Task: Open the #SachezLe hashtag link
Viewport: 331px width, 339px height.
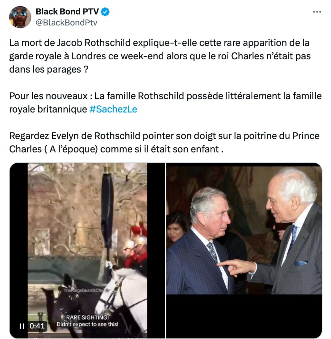Action: (x=113, y=109)
